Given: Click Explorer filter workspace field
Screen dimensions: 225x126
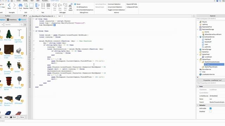Looking at the screenshot, I should point(211,19).
